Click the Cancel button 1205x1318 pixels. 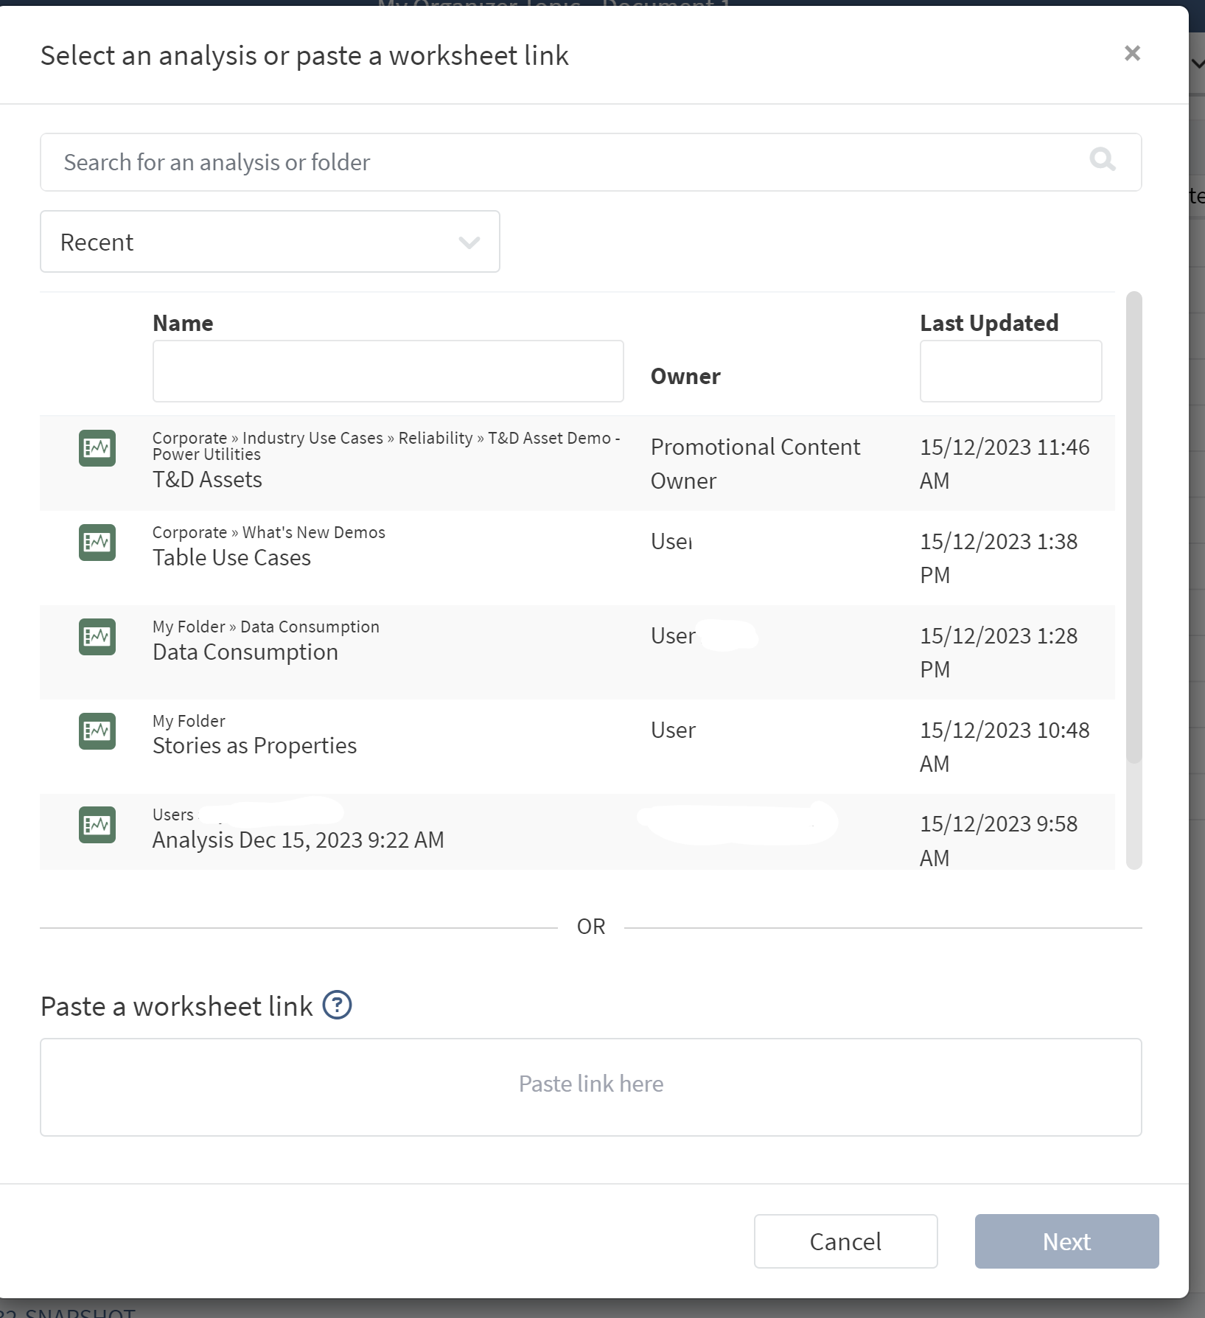tap(845, 1241)
